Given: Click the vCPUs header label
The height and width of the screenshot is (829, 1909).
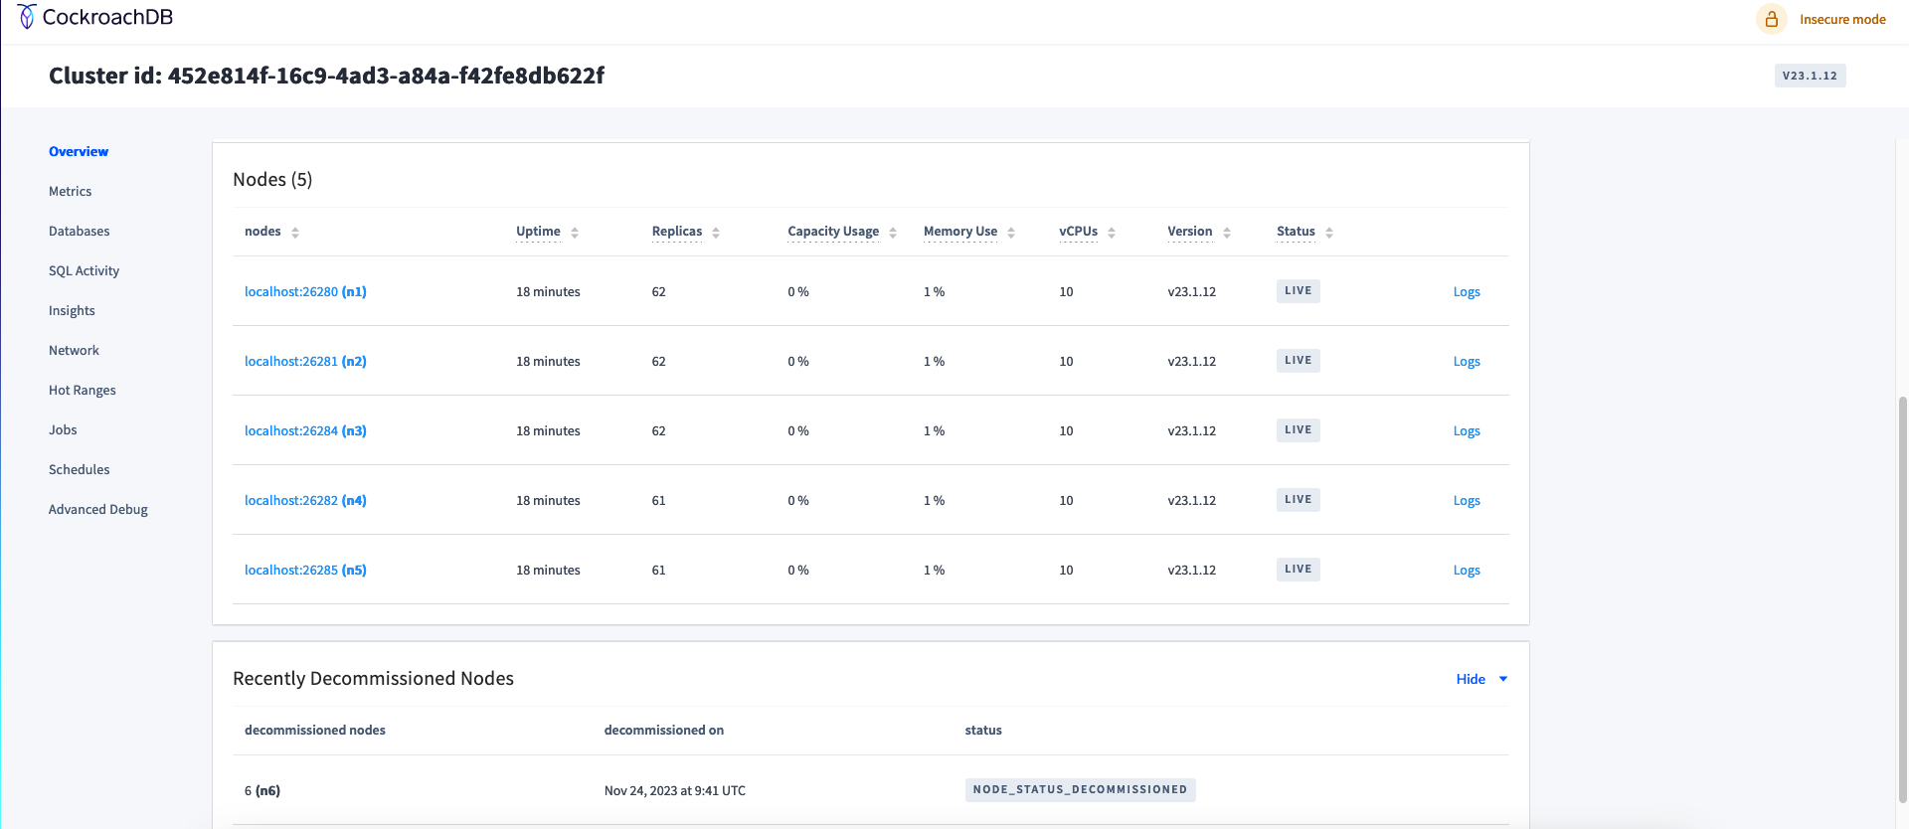Looking at the screenshot, I should (1079, 232).
